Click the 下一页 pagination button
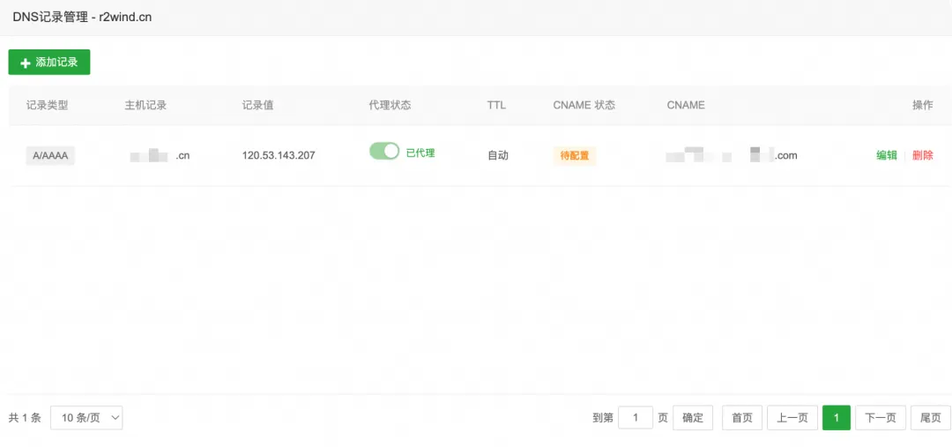Screen dimensions: 952x447 click(881, 418)
